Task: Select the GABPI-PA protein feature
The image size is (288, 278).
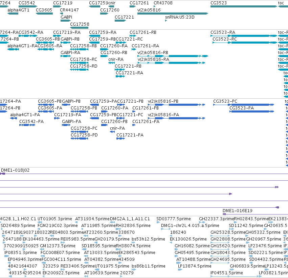Action: click(x=66, y=125)
